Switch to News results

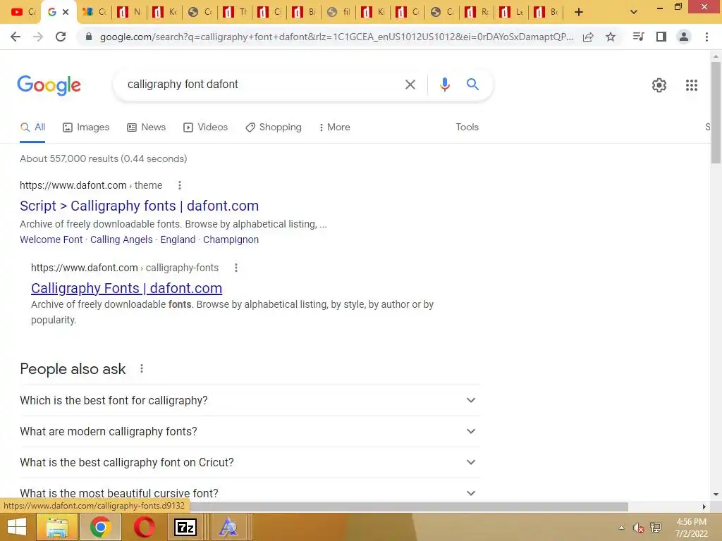[147, 128]
